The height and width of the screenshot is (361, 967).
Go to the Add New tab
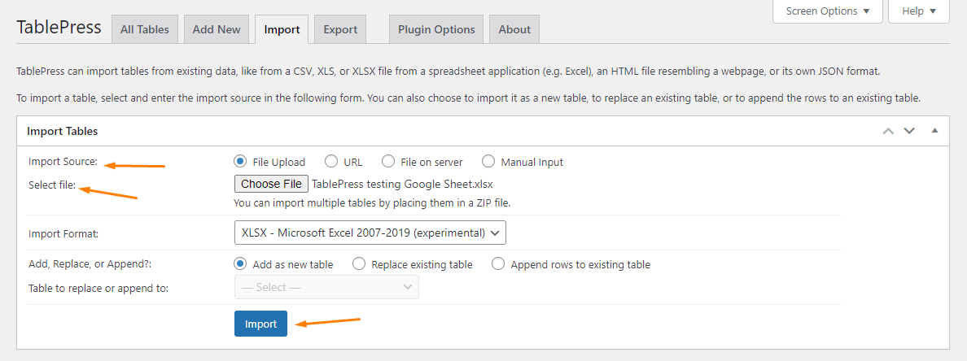pyautogui.click(x=217, y=29)
